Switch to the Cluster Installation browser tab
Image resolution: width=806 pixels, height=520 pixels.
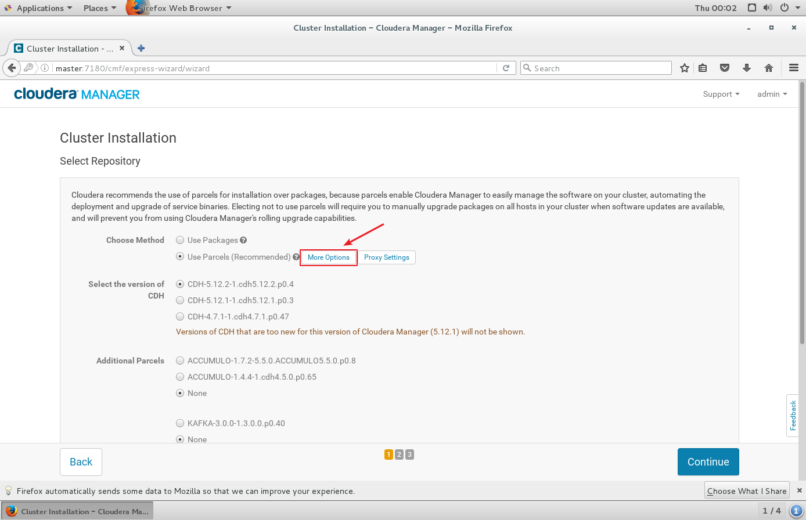point(69,48)
